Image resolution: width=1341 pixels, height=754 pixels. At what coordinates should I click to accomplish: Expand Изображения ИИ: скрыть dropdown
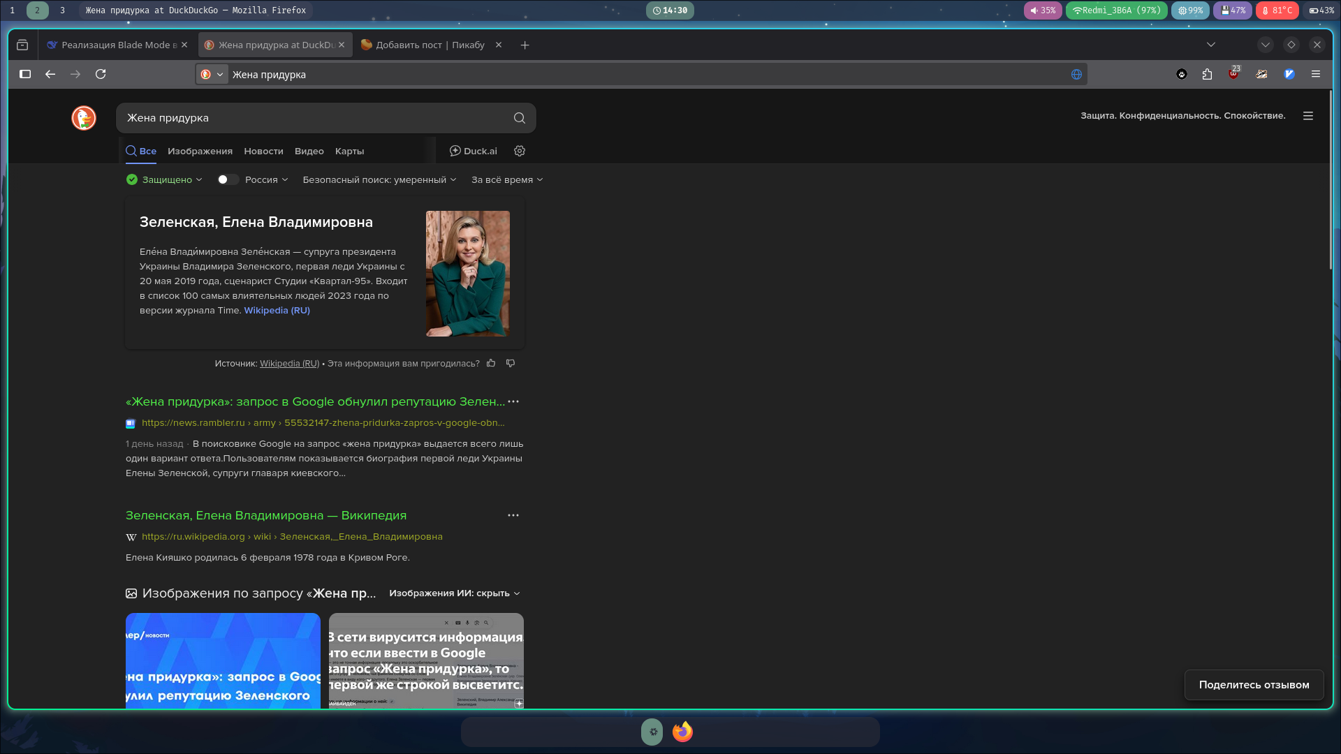coord(455,593)
